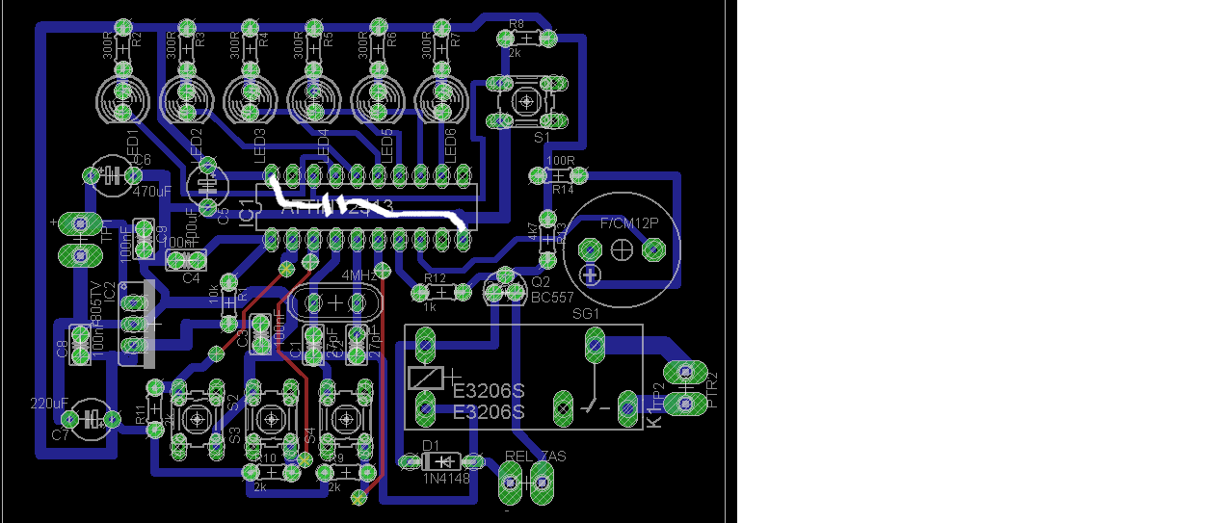Select the 10k resistor R1
The height and width of the screenshot is (523, 1220).
(x=228, y=301)
